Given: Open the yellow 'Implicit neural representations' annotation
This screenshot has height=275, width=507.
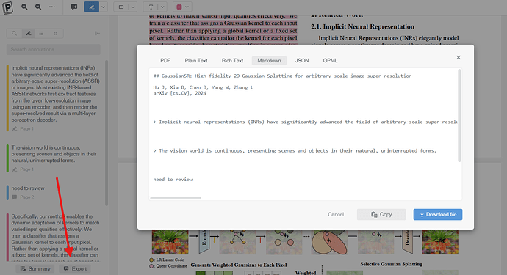Looking at the screenshot, I should click(54, 98).
